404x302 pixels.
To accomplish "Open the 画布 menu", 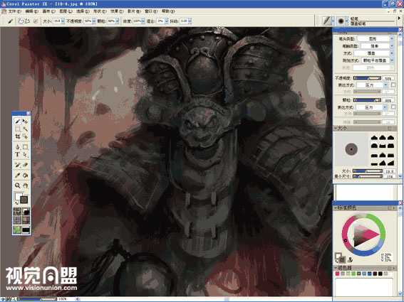I will coord(48,11).
